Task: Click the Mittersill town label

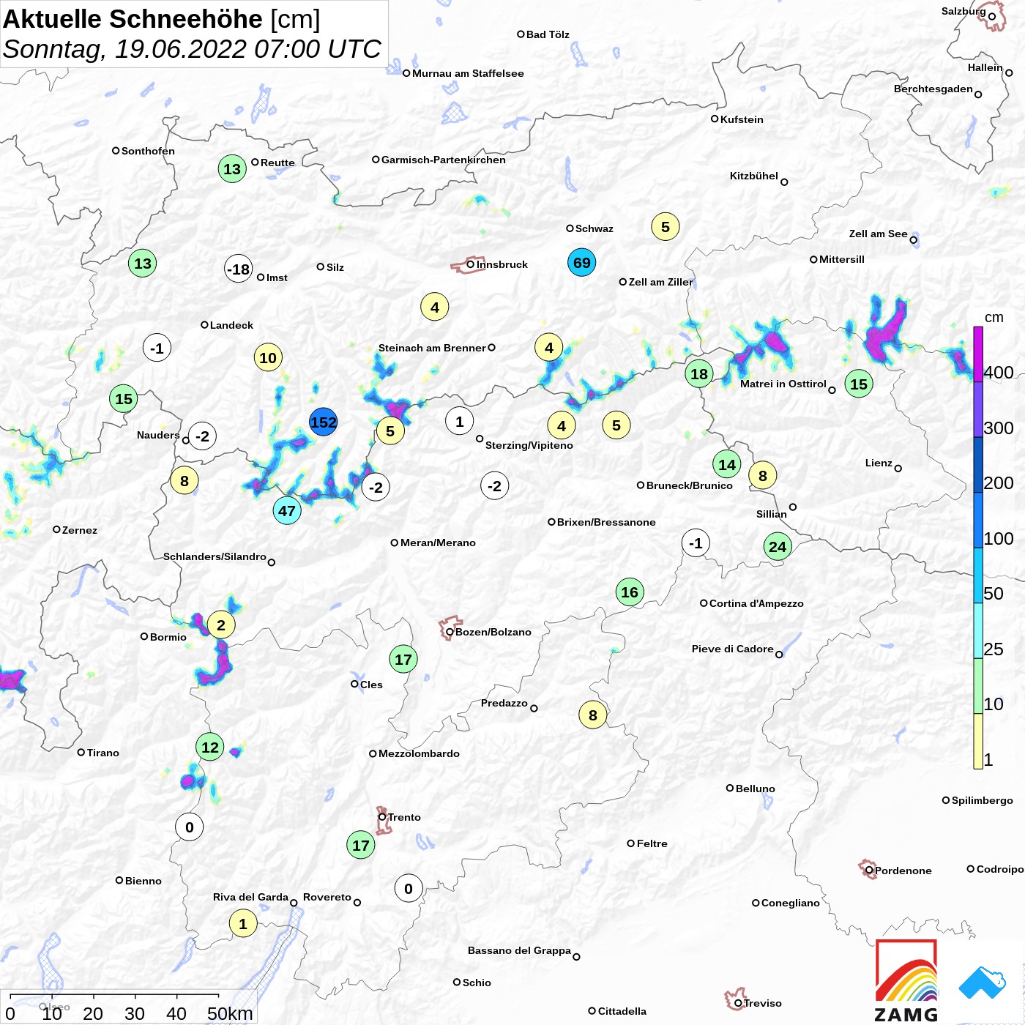Action: (x=842, y=259)
